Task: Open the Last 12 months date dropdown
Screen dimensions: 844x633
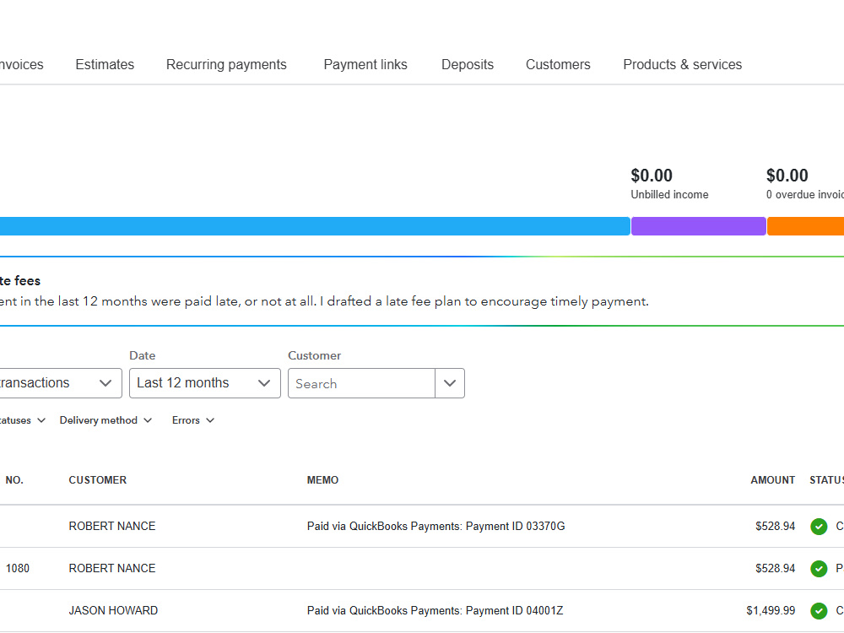Action: click(204, 383)
